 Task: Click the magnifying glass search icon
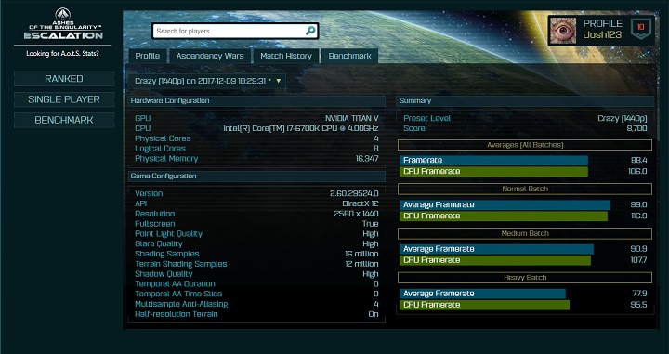pyautogui.click(x=310, y=31)
